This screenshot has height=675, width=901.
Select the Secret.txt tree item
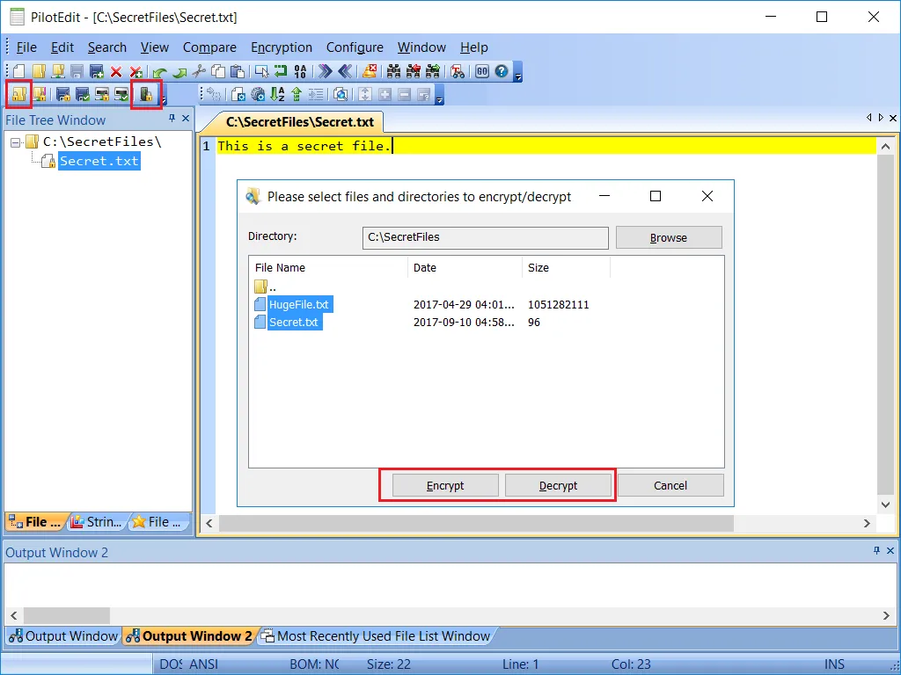click(99, 161)
